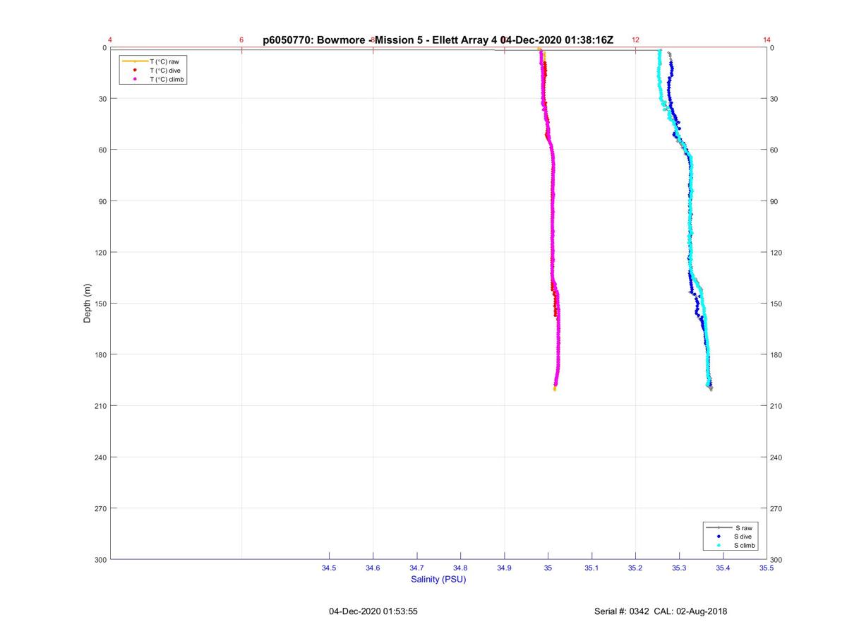The height and width of the screenshot is (629, 847).
Task: Click salinity tick label 34.6
Action: pos(373,568)
